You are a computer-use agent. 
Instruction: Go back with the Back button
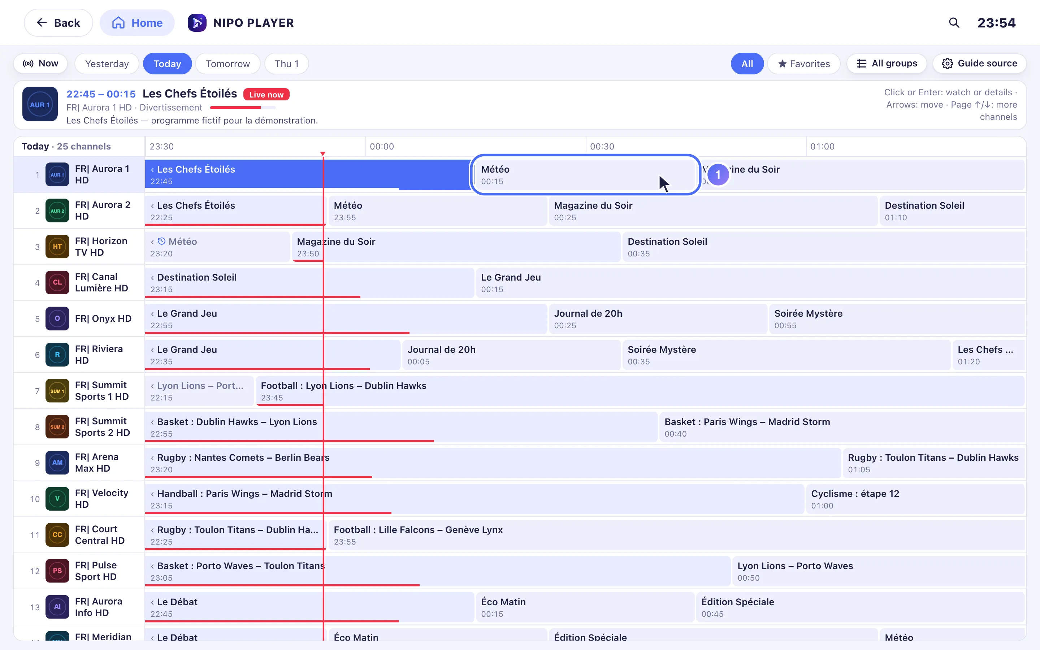tap(58, 23)
